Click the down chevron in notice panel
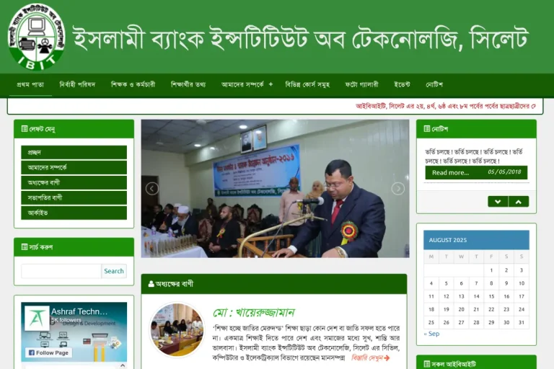Image resolution: width=554 pixels, height=369 pixels. coord(498,202)
